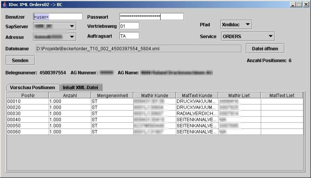
Task: Select table row with PosNr 00010
Action: click(x=27, y=101)
